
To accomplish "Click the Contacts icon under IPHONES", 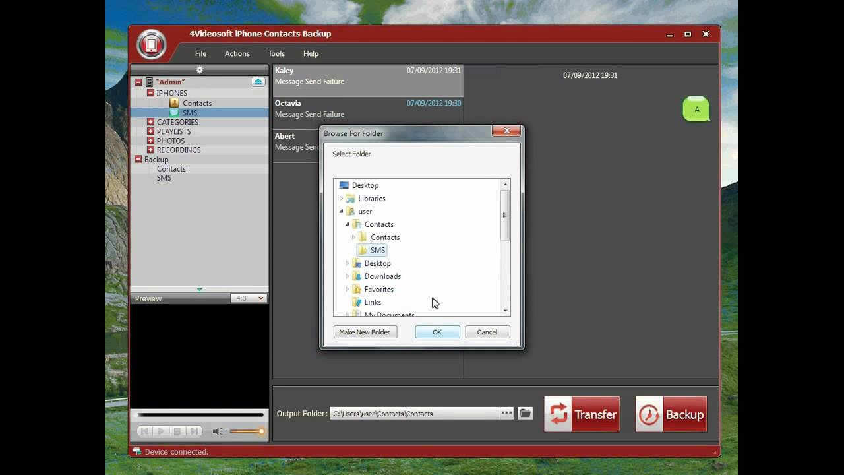I will [174, 103].
